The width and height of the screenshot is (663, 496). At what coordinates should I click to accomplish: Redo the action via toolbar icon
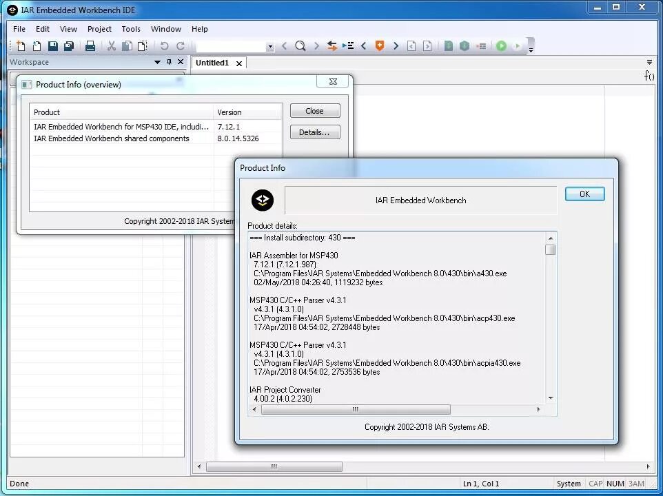click(181, 45)
